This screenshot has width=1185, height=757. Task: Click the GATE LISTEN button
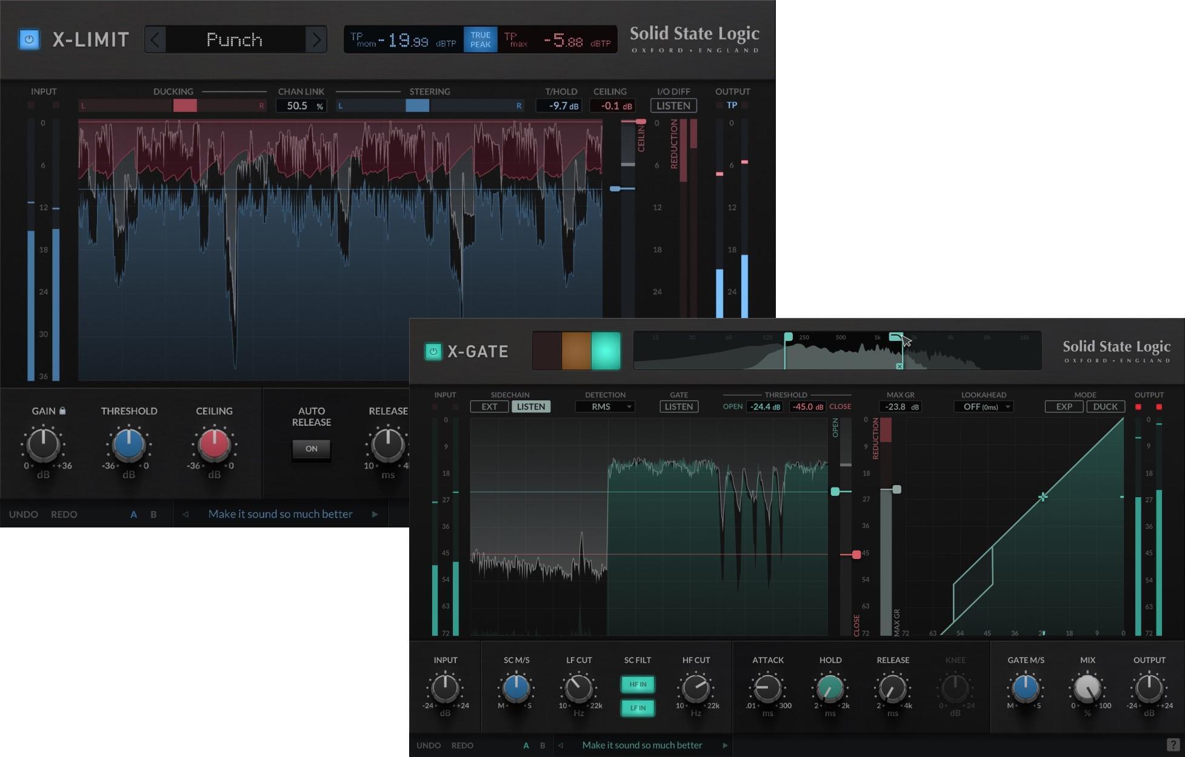tap(678, 406)
